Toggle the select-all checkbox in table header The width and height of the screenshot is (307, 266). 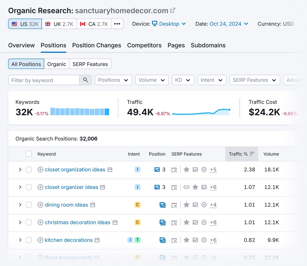coord(29,154)
